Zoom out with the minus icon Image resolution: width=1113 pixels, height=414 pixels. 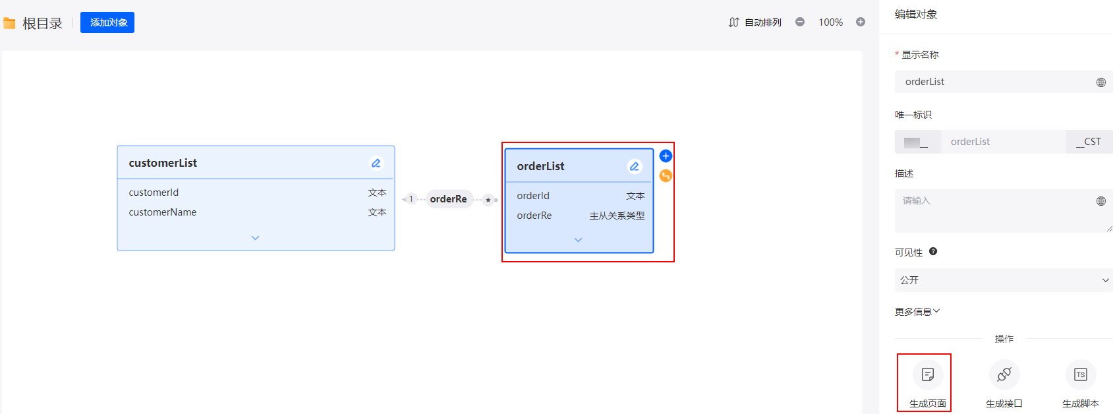pyautogui.click(x=800, y=22)
